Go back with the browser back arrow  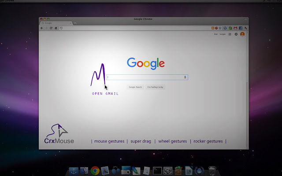(42, 28)
